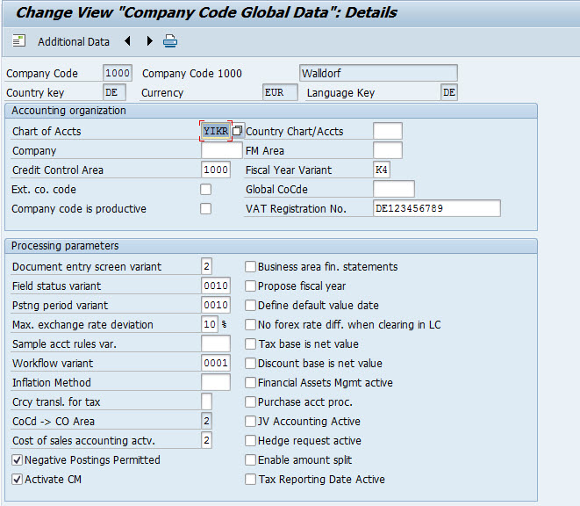Open Additional Data
This screenshot has width=580, height=506.
click(x=74, y=42)
